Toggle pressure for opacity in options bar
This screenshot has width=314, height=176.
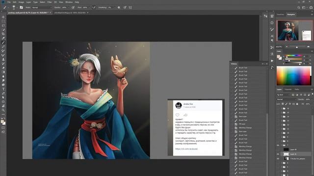coord(73,7)
